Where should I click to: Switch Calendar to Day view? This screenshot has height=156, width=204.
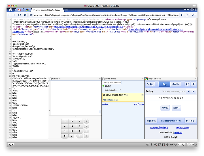[x=164, y=84]
